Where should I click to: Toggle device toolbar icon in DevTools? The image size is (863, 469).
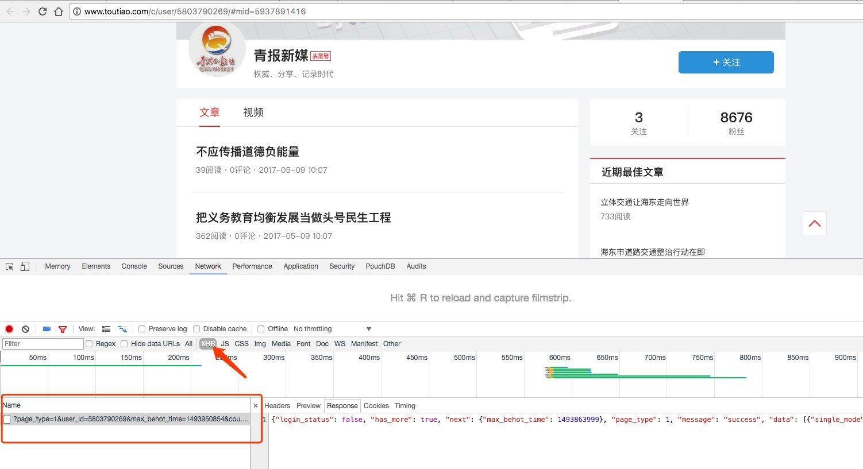coord(25,266)
